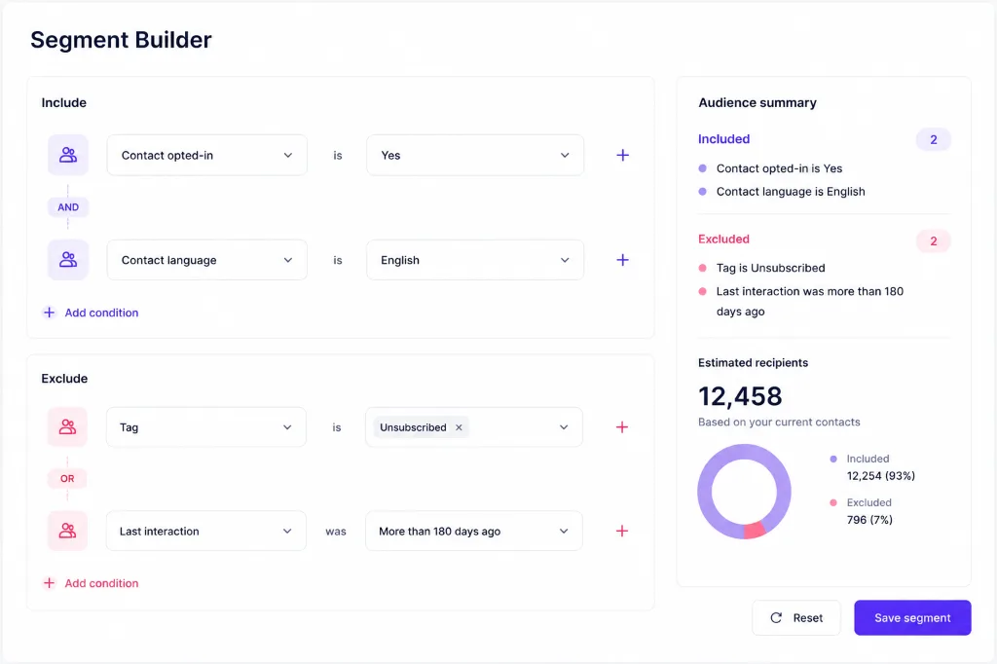Open the Yes value dropdown
Viewport: 997px width, 664px height.
tap(475, 155)
